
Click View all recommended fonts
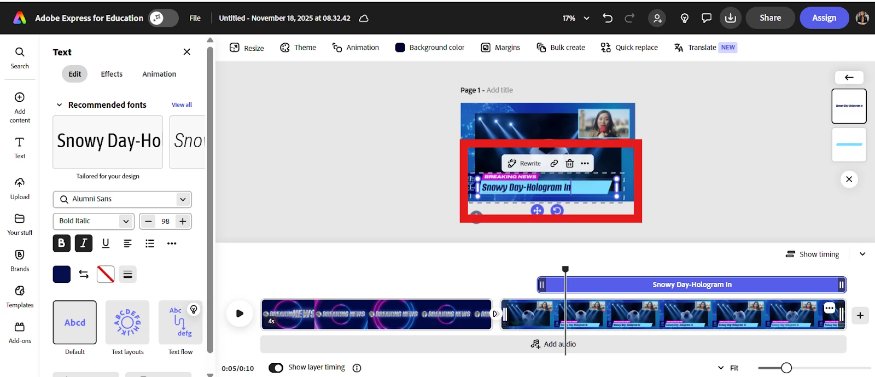pyautogui.click(x=182, y=105)
